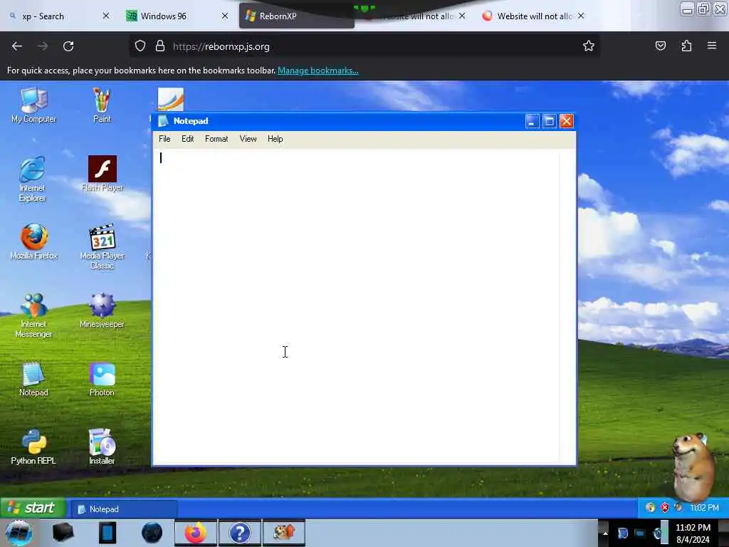Close the Notepad window
Image resolution: width=729 pixels, height=547 pixels.
pyautogui.click(x=566, y=121)
